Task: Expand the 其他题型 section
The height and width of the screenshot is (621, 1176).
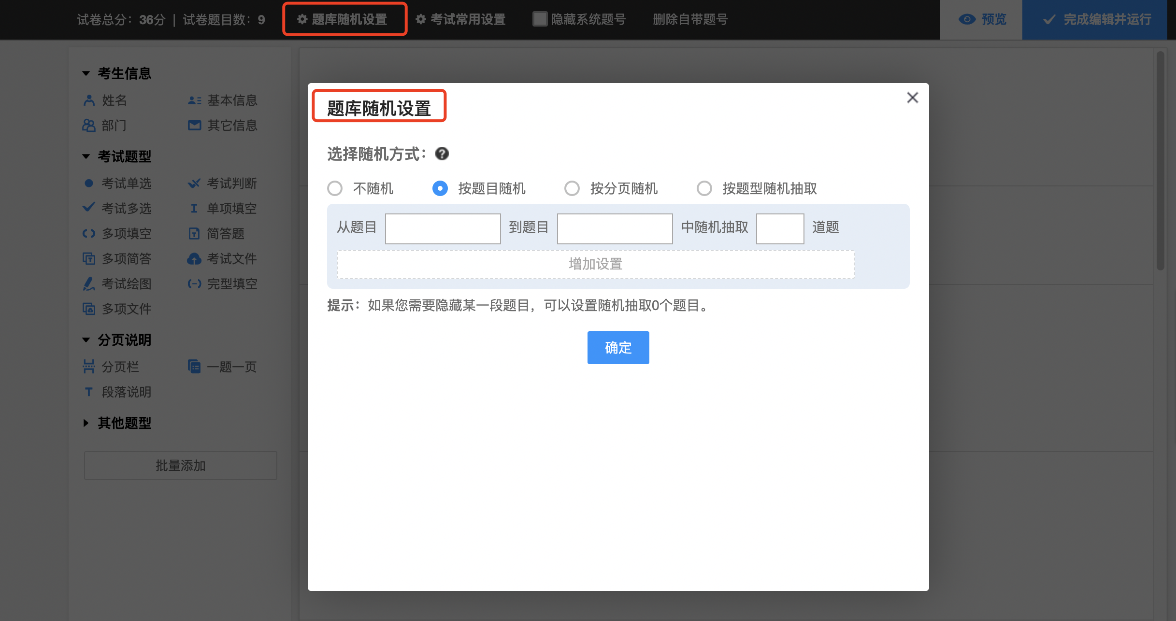Action: pyautogui.click(x=86, y=423)
